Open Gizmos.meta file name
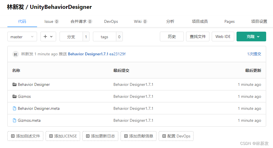 coord(29,120)
